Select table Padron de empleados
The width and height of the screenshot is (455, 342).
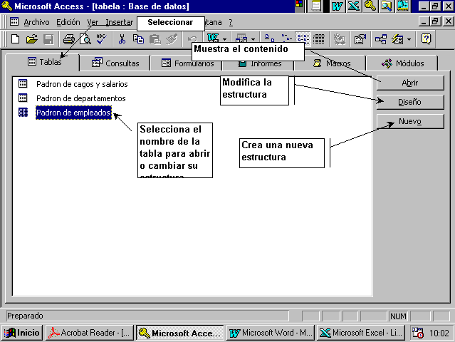(73, 113)
